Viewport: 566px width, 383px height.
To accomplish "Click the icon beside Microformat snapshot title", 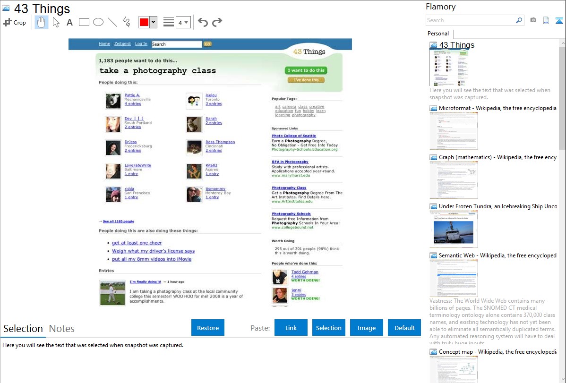I will point(433,108).
